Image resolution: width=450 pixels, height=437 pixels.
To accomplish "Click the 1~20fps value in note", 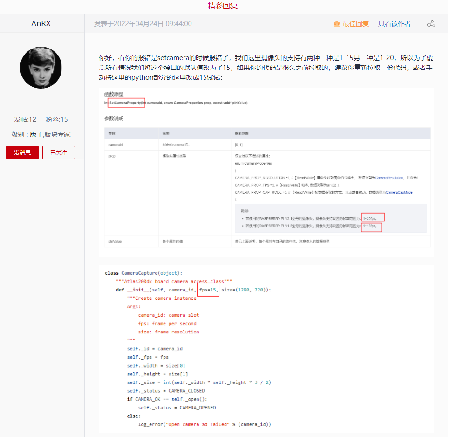I will [370, 218].
